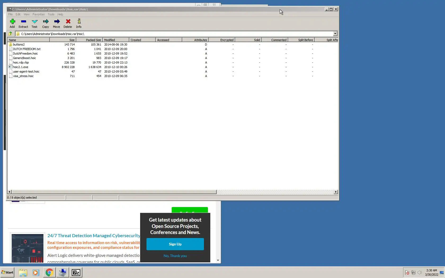Click the horizontal scrollbar thumb
This screenshot has height=278, width=445.
(x=114, y=192)
